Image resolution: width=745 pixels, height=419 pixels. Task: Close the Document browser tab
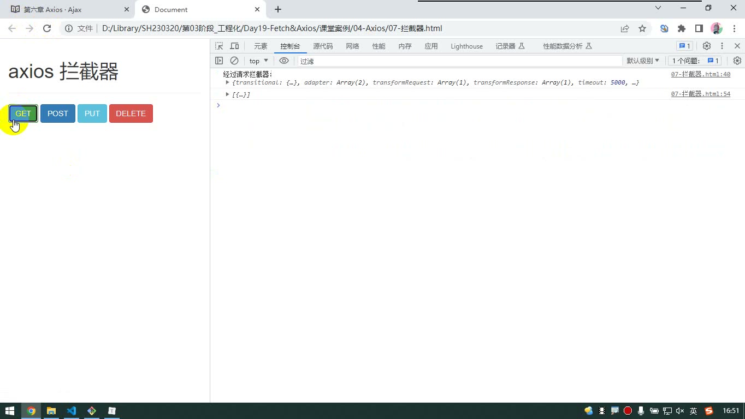click(257, 9)
